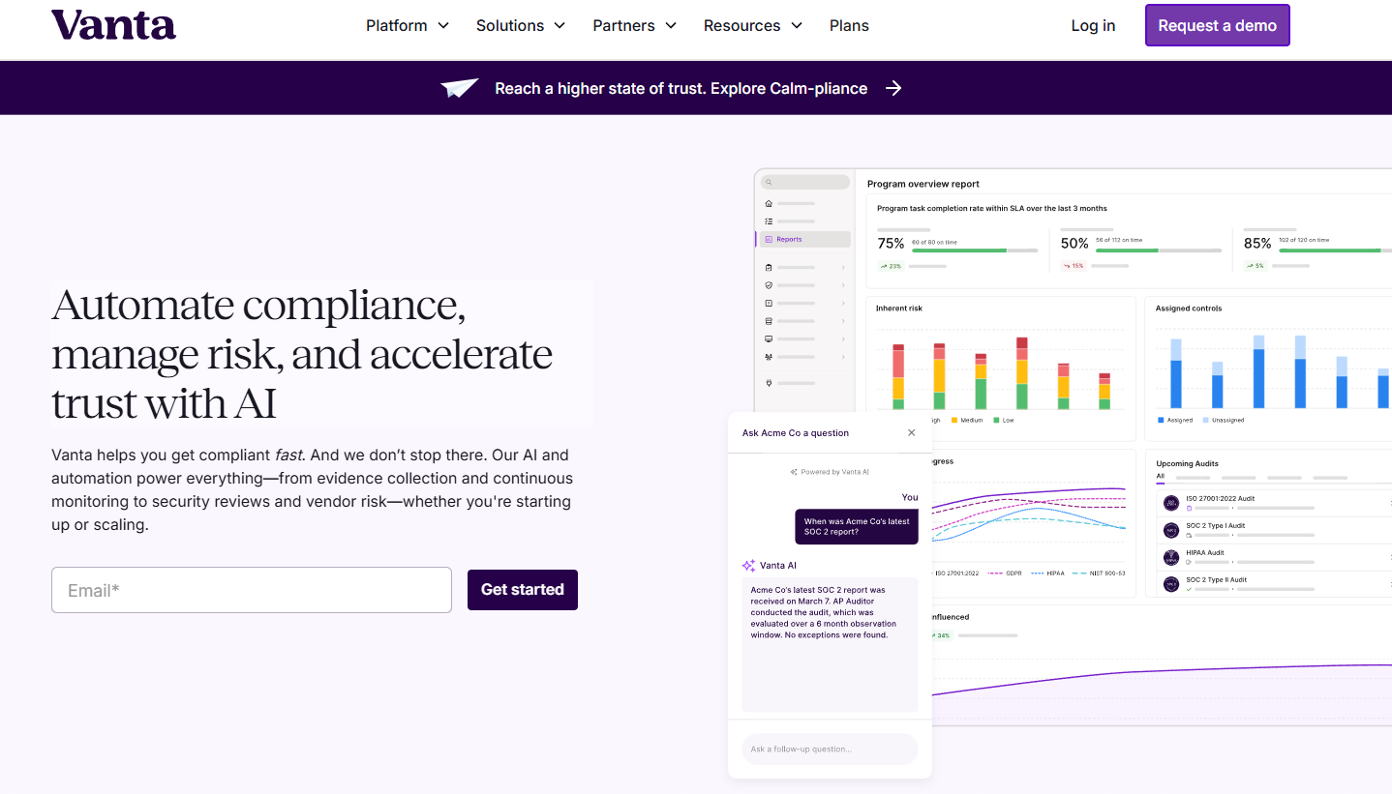The image size is (1392, 794).
Task: Click the Request a demo button
Action: pyautogui.click(x=1217, y=25)
